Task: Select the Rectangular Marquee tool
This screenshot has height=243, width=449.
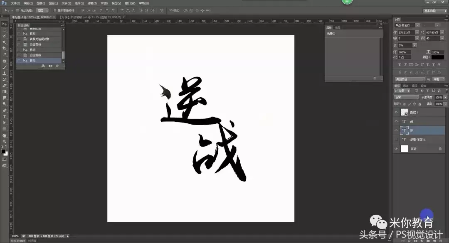Action: tap(4, 30)
